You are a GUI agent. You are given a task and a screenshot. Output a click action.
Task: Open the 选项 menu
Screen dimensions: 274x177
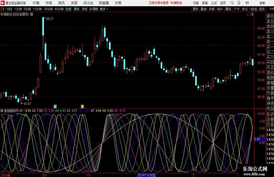click(223, 3)
